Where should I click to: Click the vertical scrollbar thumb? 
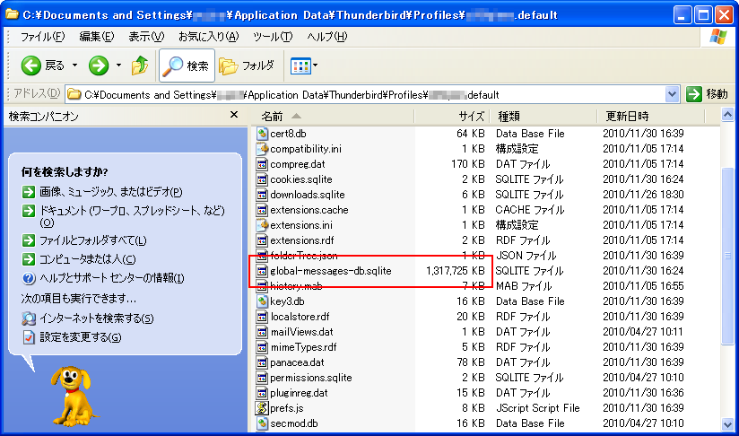coord(727,256)
